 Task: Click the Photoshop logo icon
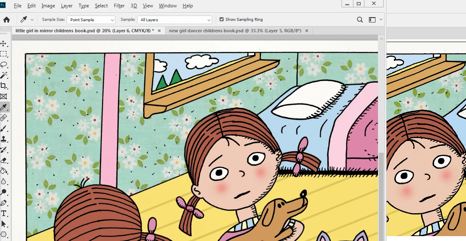click(2, 5)
